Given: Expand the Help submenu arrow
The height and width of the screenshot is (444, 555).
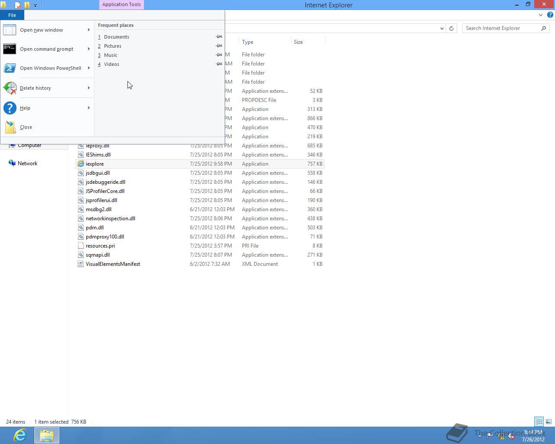Looking at the screenshot, I should [89, 108].
